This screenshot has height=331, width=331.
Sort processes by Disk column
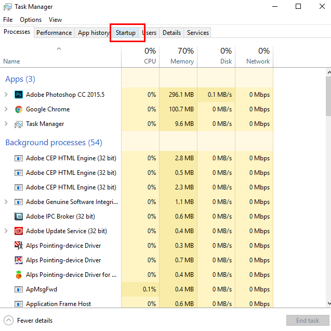pos(216,56)
